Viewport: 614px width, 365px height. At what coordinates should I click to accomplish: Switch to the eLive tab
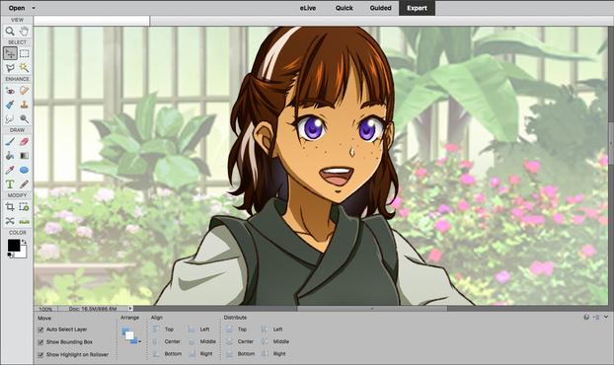click(308, 8)
